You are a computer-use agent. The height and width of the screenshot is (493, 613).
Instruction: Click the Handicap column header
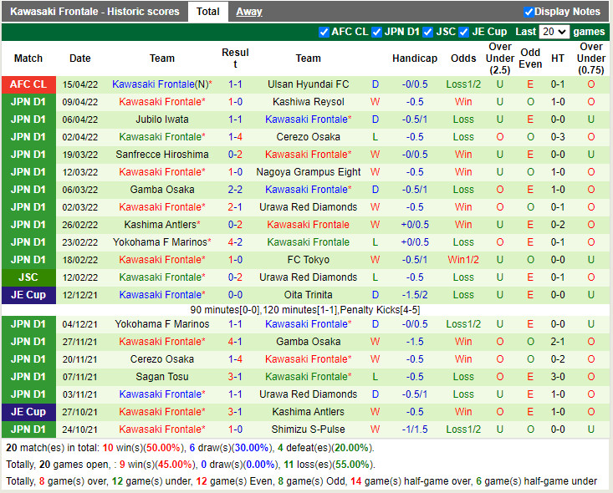coord(415,58)
